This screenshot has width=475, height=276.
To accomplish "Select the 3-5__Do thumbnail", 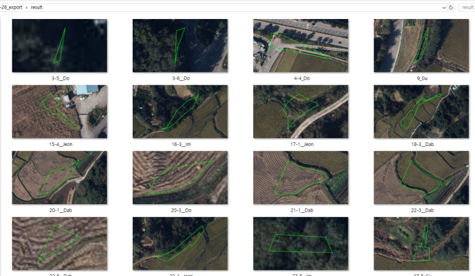I will [x=60, y=45].
